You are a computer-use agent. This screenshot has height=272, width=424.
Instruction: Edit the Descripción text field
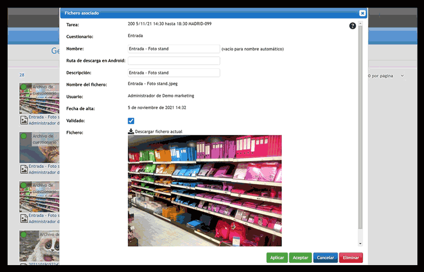(174, 73)
